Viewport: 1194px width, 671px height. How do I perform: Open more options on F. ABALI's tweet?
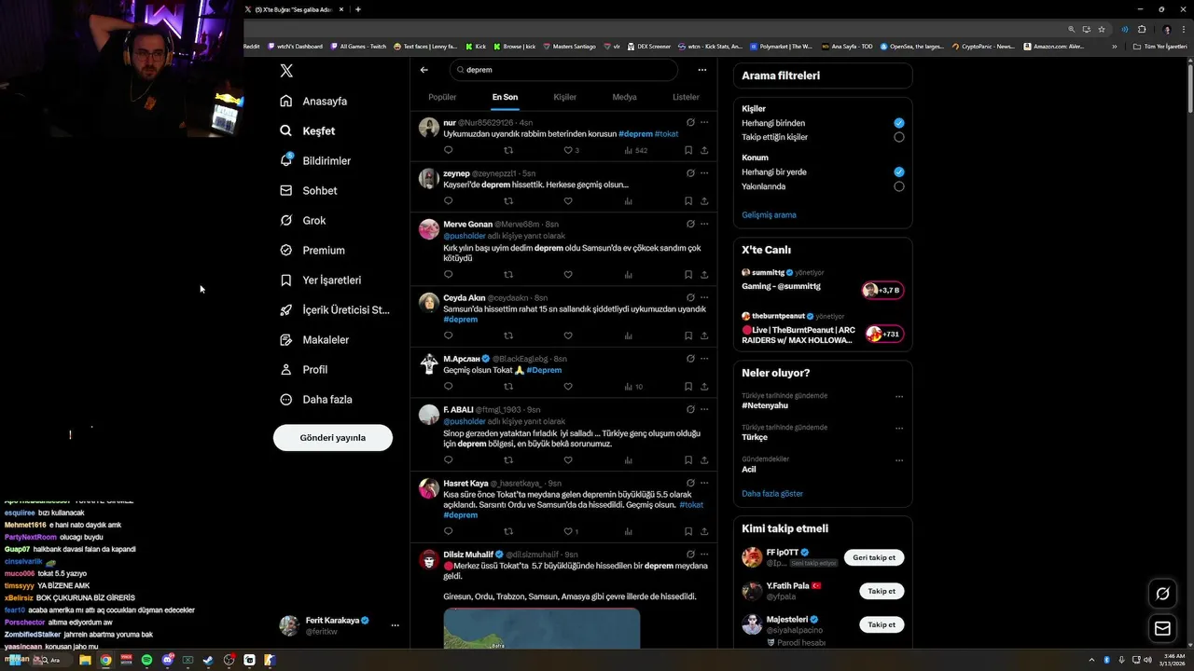coord(704,409)
